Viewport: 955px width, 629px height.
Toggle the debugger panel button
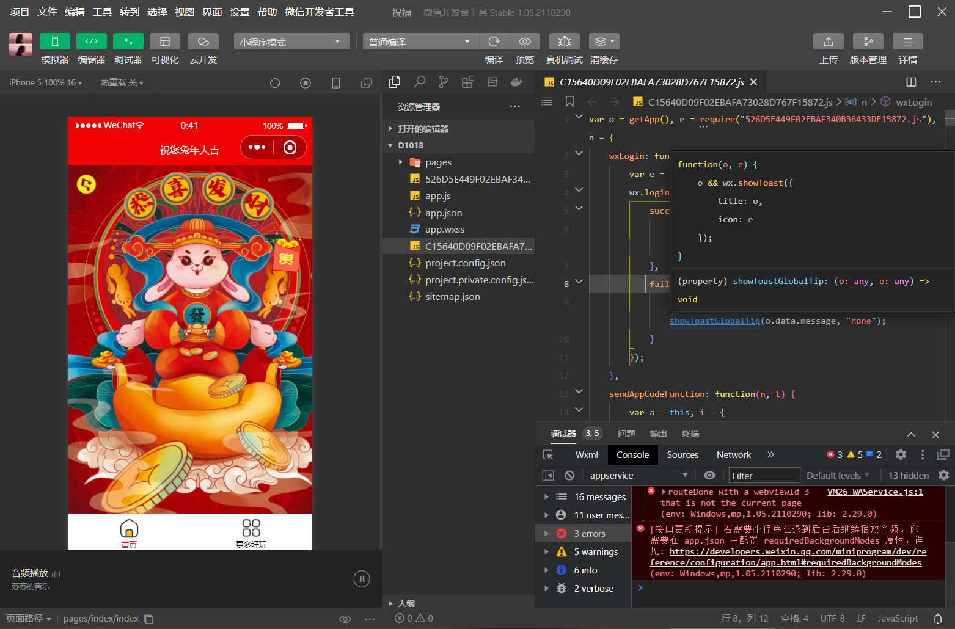pyautogui.click(x=128, y=42)
